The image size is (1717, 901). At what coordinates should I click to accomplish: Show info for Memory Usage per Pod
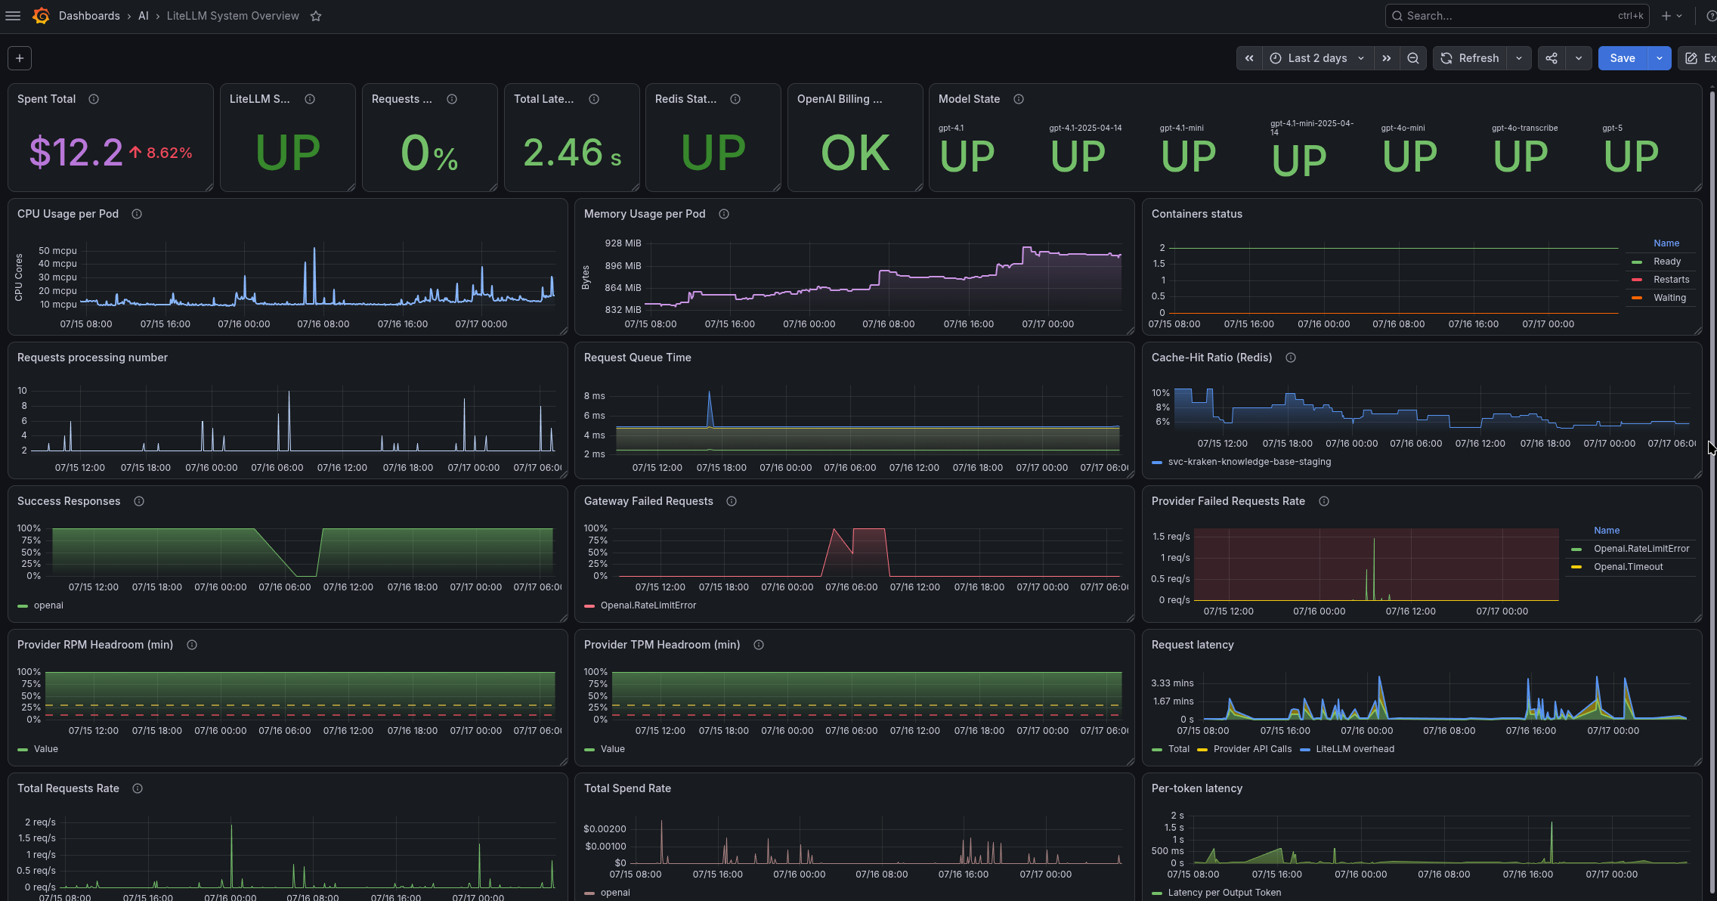(724, 214)
